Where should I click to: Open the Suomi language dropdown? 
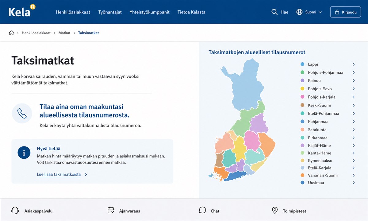(309, 12)
